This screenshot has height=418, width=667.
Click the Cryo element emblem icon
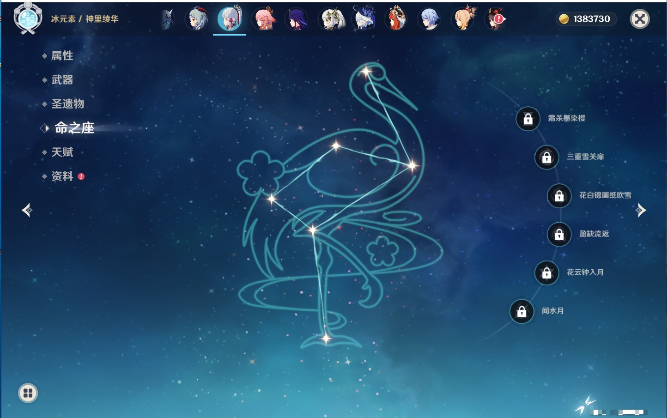pyautogui.click(x=28, y=19)
